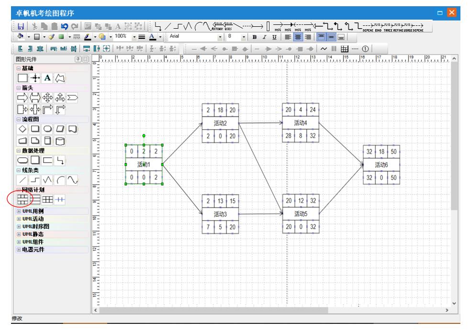
Task: Open the Arial font name dropdown
Action: [220, 37]
